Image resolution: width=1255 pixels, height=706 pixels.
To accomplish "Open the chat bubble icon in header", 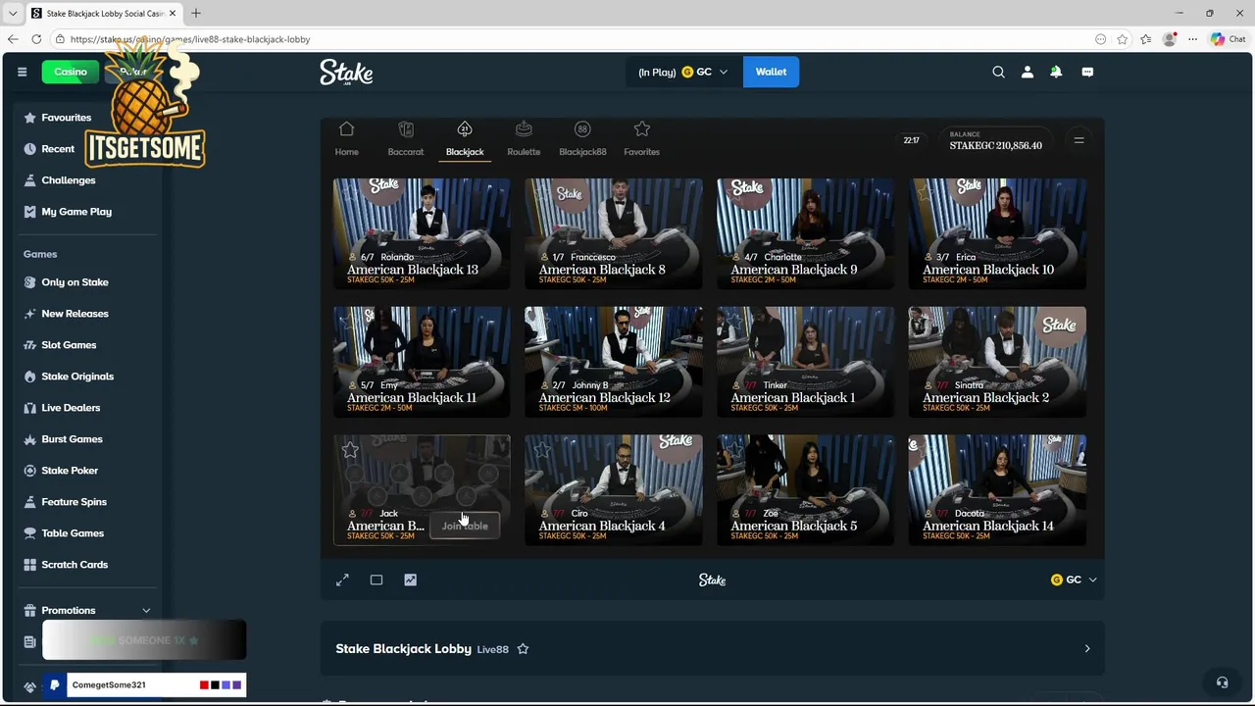I will tap(1087, 72).
